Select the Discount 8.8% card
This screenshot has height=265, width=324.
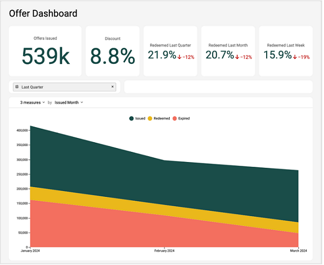[112, 51]
